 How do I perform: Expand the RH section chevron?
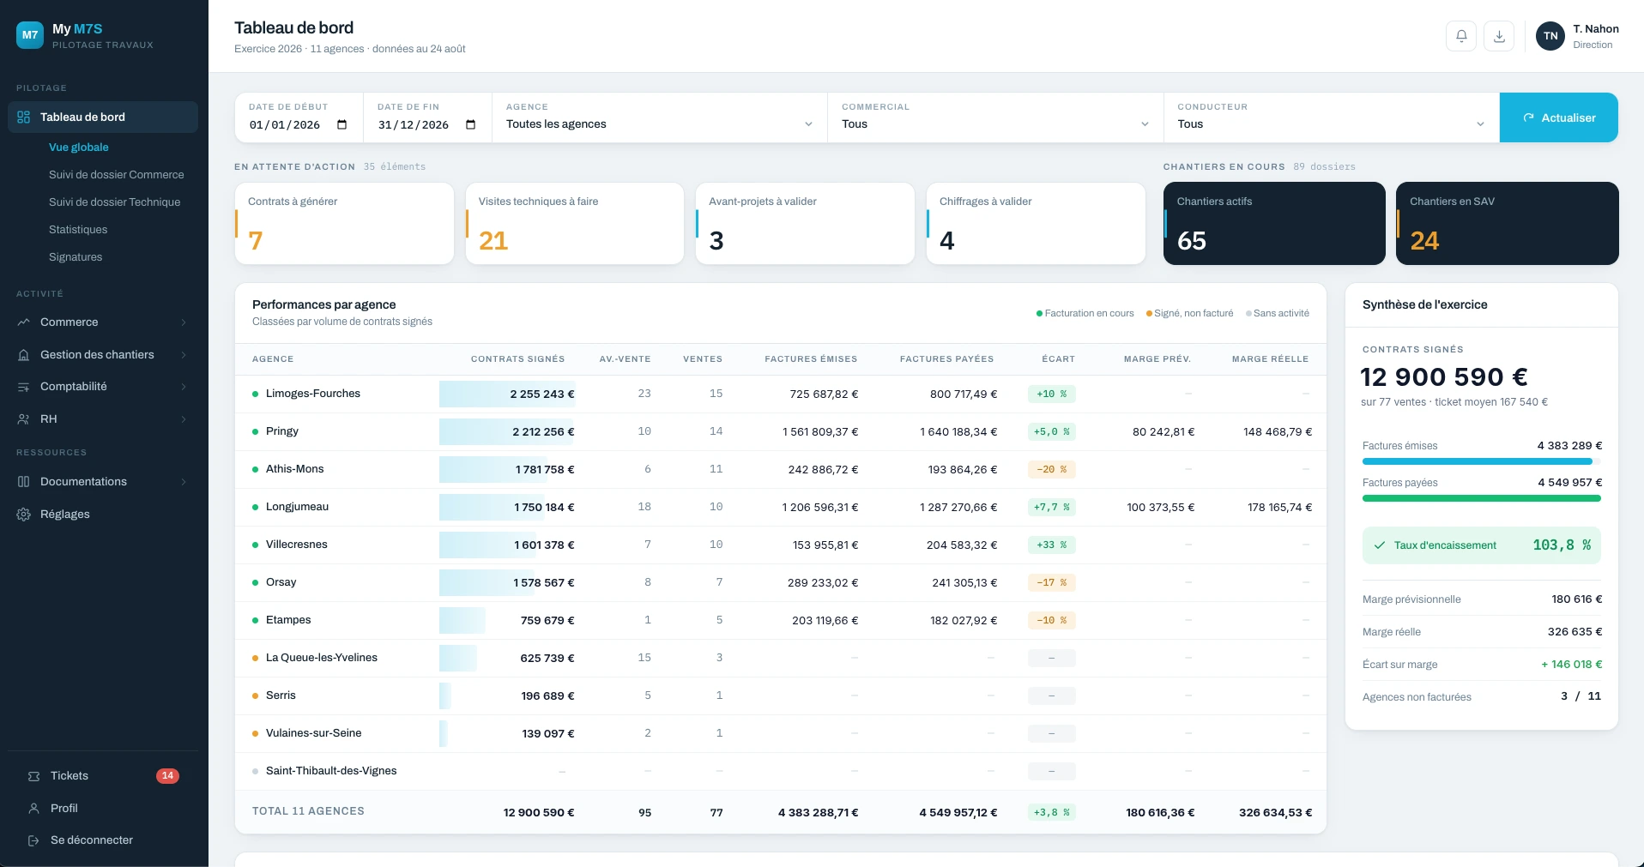click(x=184, y=419)
